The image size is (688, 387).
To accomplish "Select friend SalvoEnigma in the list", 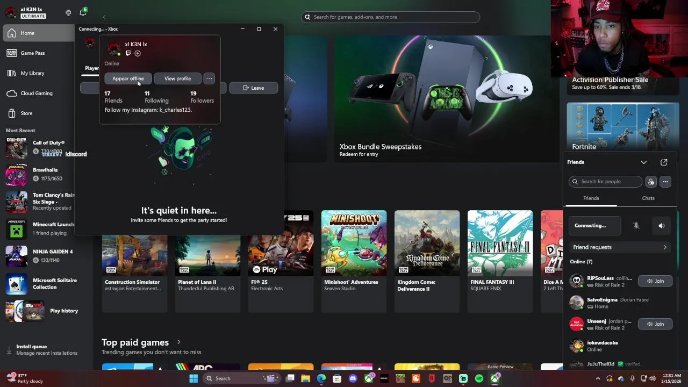I will pos(620,303).
